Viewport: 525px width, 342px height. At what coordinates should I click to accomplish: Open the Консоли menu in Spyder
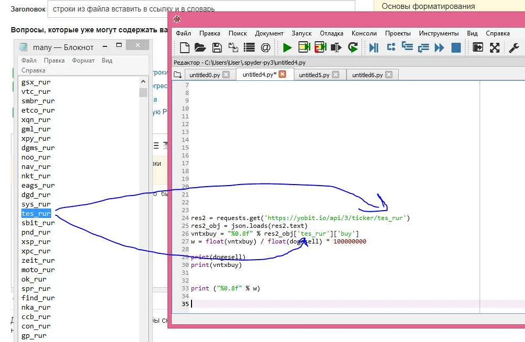coord(364,33)
